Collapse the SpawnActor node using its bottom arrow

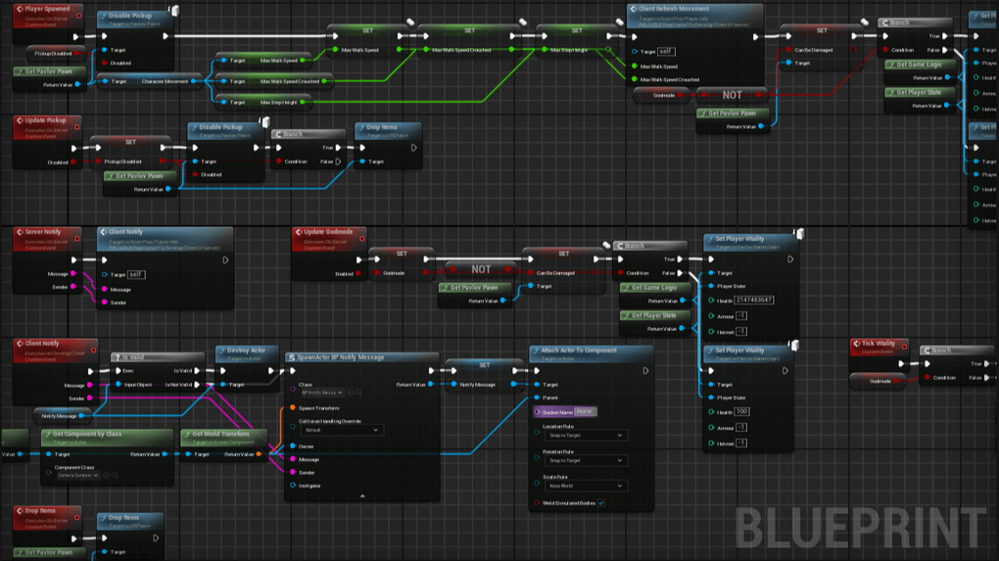pos(362,496)
